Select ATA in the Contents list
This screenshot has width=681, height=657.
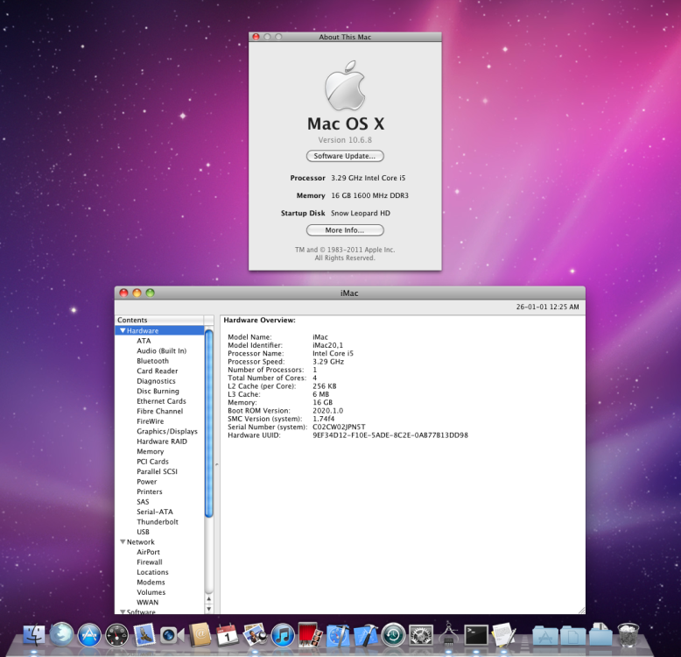click(144, 341)
